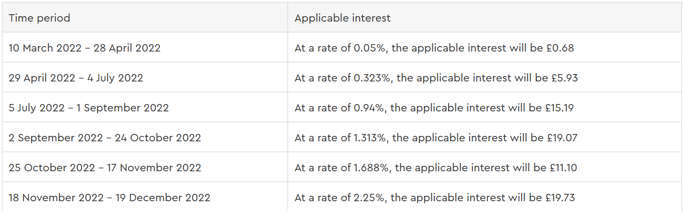Click the £19.07 interest amount
Image resolution: width=683 pixels, height=212 pixels.
click(x=563, y=138)
